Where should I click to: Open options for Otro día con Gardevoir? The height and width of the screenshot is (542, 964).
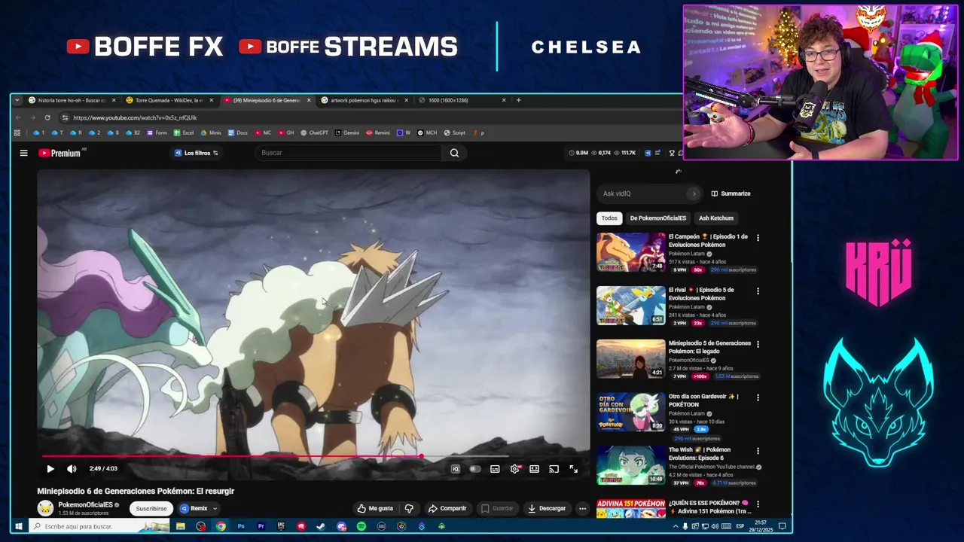(758, 397)
